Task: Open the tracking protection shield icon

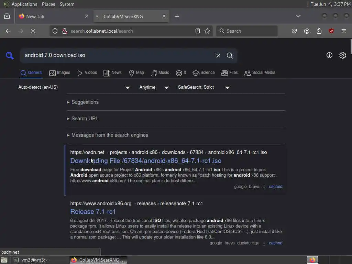Action: (55, 31)
